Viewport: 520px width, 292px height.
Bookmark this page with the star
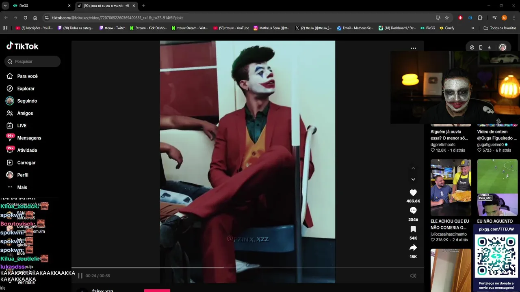click(447, 18)
